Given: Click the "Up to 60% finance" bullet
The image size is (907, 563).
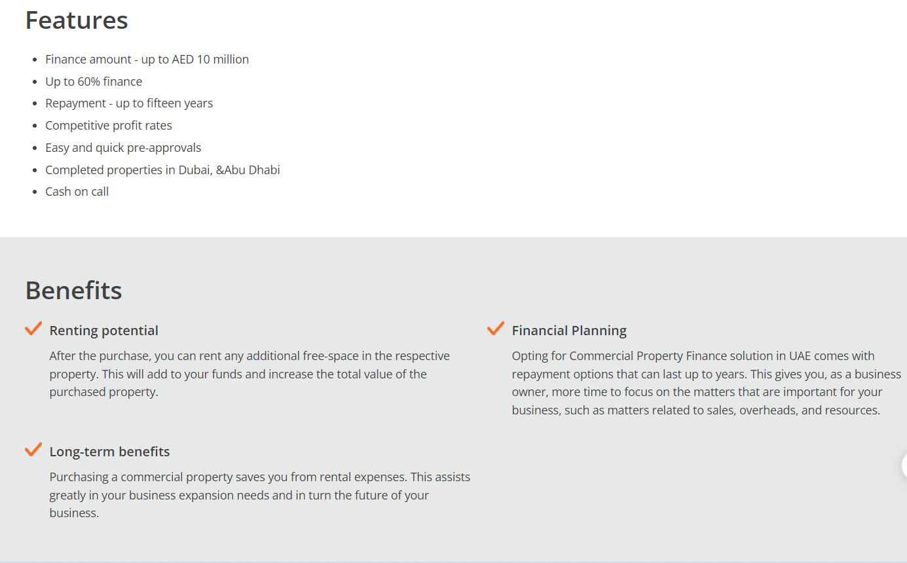Looking at the screenshot, I should [x=94, y=82].
